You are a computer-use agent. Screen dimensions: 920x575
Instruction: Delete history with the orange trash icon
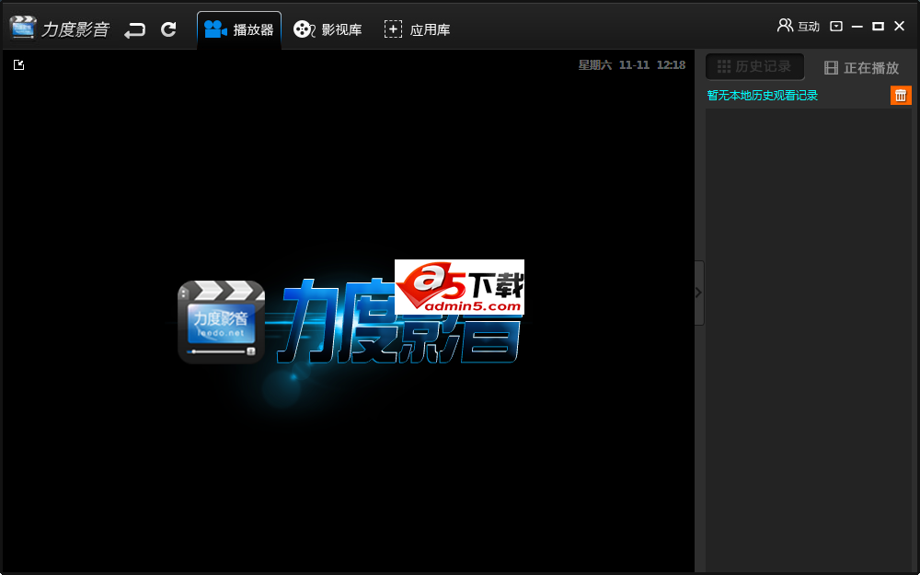901,95
